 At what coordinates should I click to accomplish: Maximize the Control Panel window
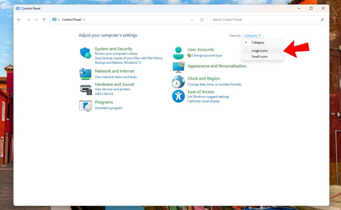311,8
